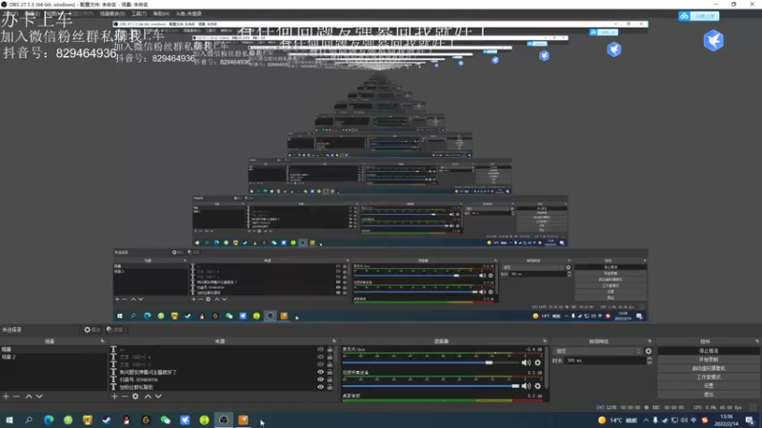Mute the microphone channel speaker icon
Image resolution: width=762 pixels, height=428 pixels.
tap(526, 362)
